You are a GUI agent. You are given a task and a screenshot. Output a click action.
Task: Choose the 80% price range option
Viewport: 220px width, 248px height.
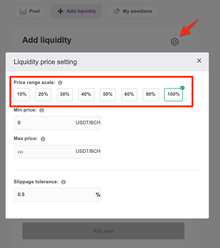(x=151, y=94)
